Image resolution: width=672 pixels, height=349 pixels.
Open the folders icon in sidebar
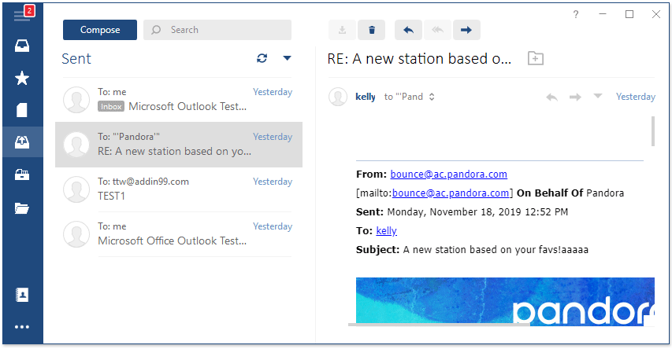point(22,208)
